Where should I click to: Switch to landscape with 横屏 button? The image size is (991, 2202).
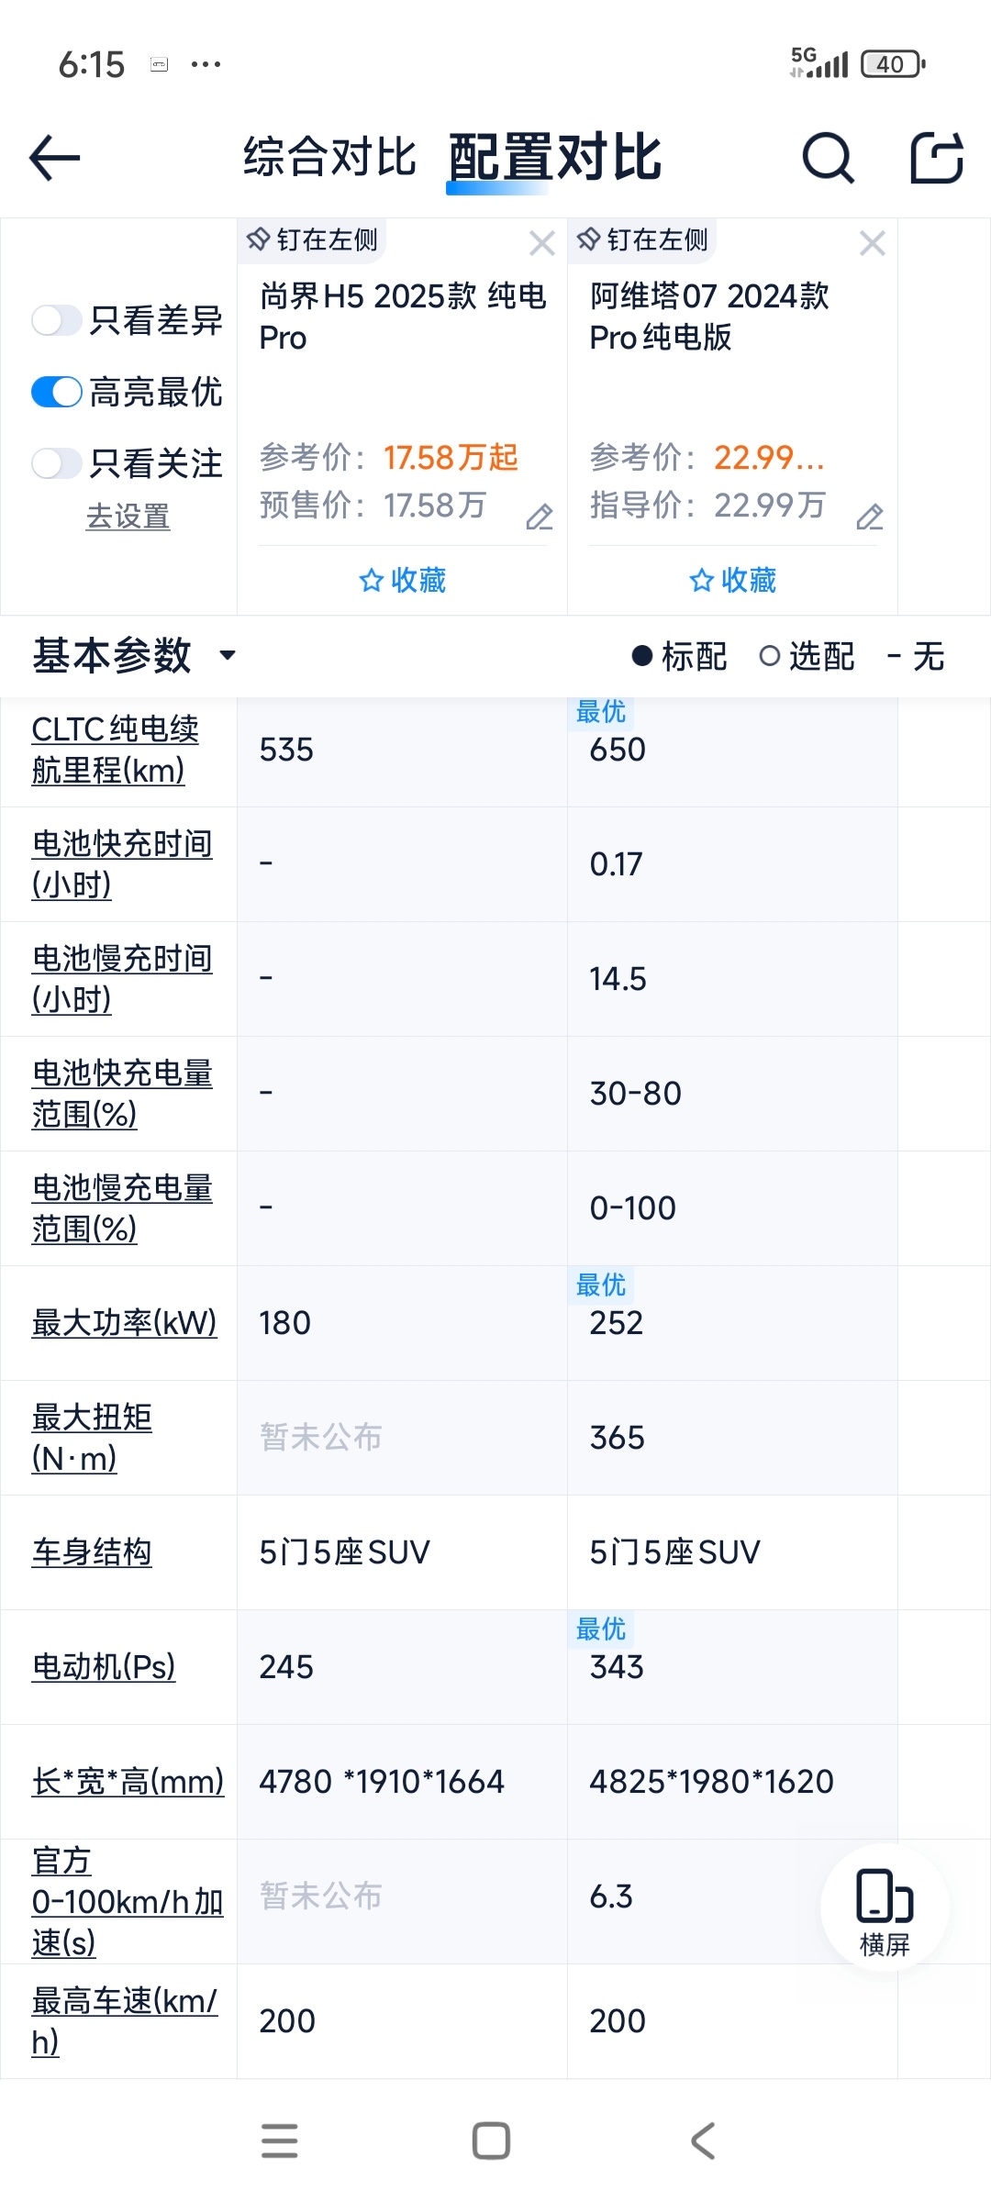pos(885,1907)
